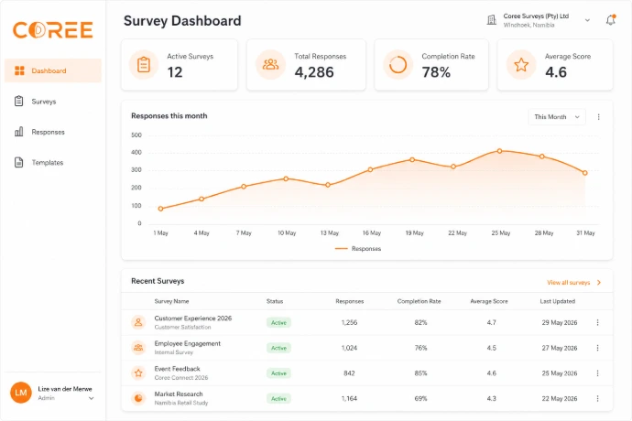
Task: Click the 1,256 responses value
Action: coord(349,322)
